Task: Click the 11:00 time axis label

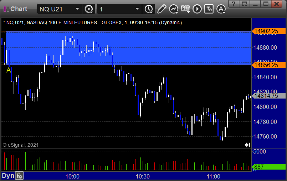Action: (x=214, y=176)
